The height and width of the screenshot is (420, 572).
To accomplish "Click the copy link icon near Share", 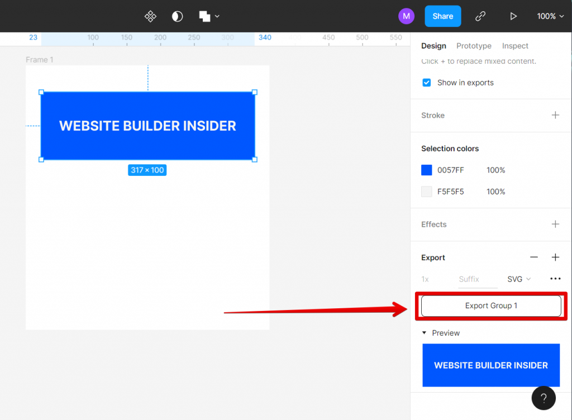I will coord(480,16).
